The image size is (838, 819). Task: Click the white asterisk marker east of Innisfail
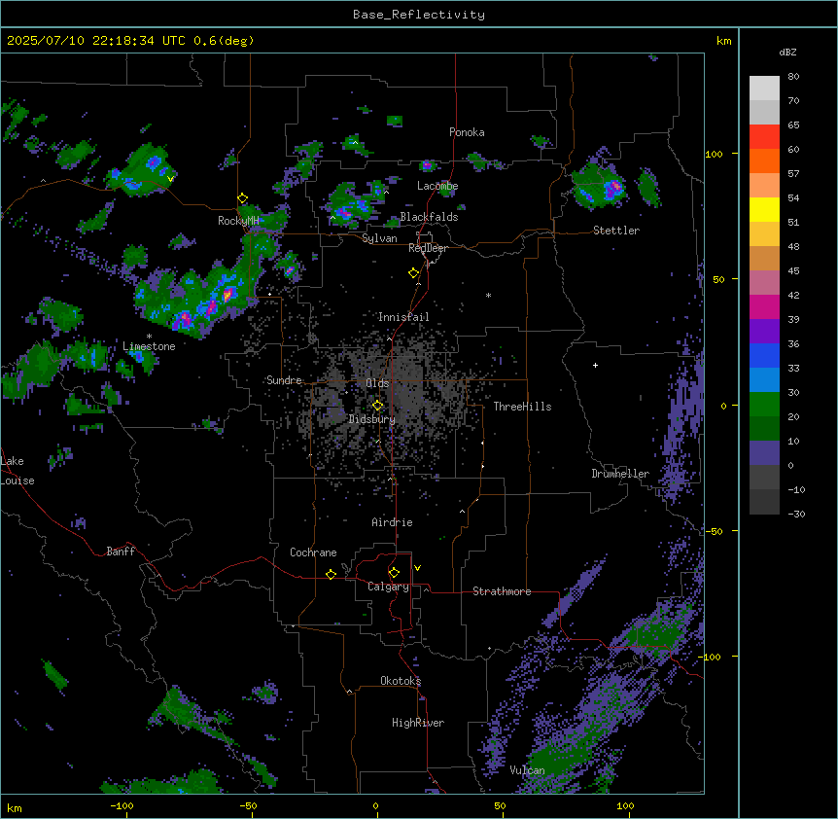(x=488, y=295)
